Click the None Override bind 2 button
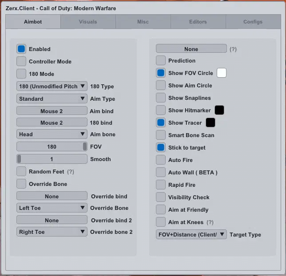The image size is (286, 276). tap(52, 220)
